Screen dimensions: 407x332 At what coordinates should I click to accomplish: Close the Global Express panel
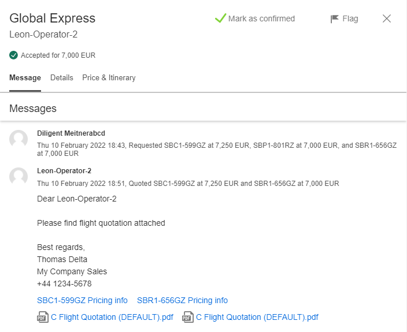click(x=387, y=18)
